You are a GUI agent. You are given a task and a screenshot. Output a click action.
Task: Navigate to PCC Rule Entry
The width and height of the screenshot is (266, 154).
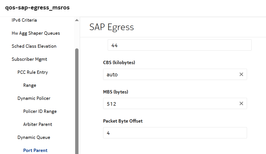(33, 72)
